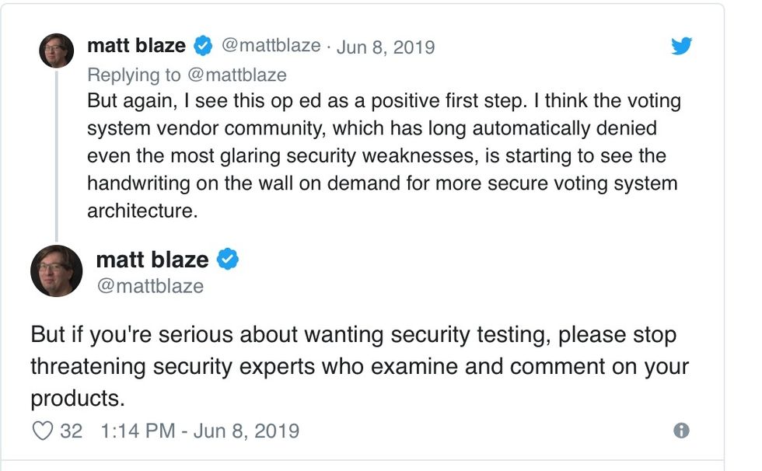Open the 1:14 PM - Jun 8, 2019 timestamp
This screenshot has width=762, height=471.
200,431
